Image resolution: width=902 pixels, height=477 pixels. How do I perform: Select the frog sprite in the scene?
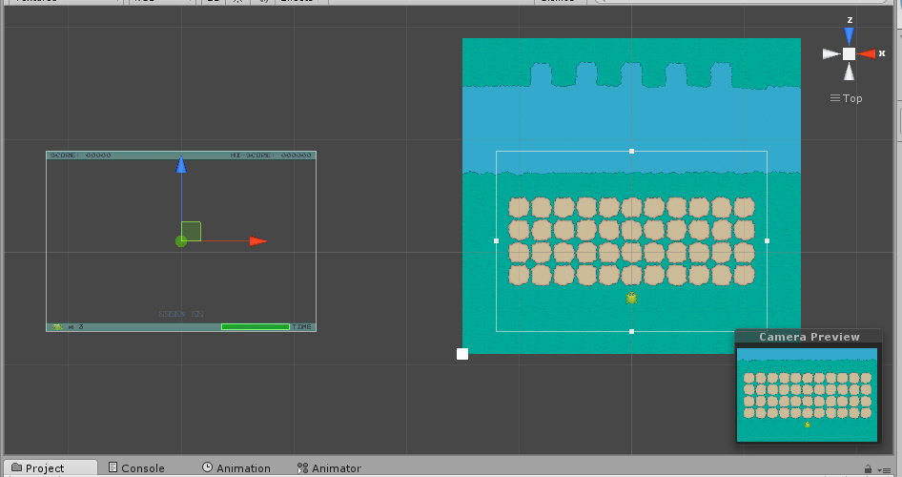[x=631, y=298]
